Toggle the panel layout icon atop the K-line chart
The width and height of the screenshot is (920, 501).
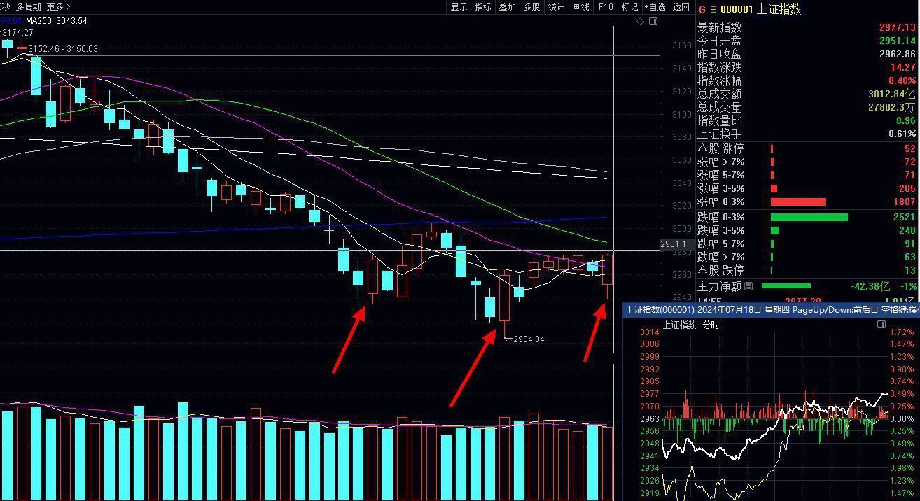pyautogui.click(x=653, y=22)
